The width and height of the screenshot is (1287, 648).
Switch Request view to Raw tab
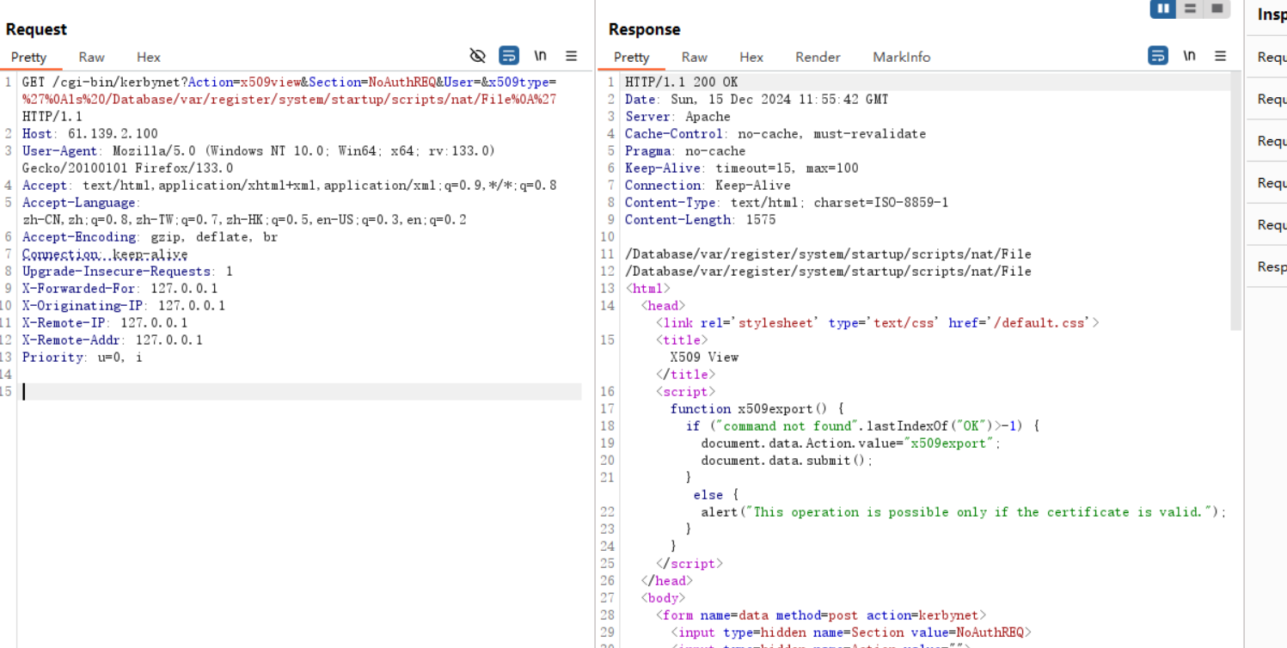coord(91,57)
